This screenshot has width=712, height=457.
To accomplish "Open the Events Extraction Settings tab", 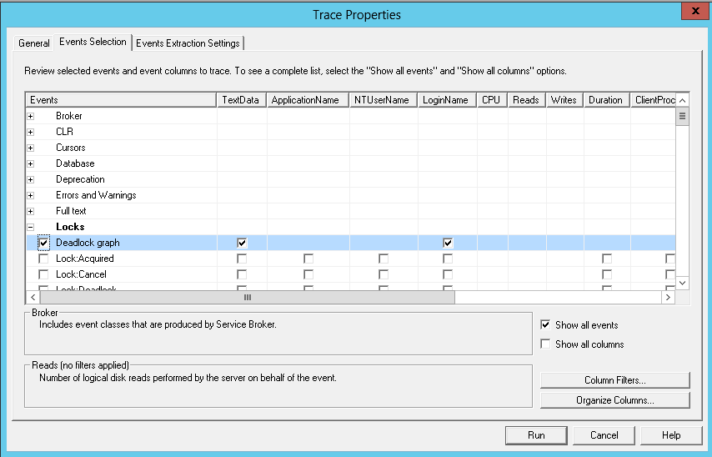I will pyautogui.click(x=188, y=43).
